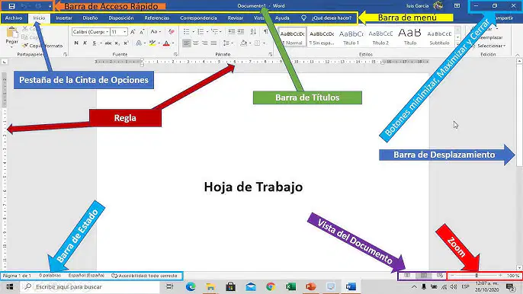Toggle subscript (x₂) formatting
This screenshot has width=523, height=294.
coord(117,43)
